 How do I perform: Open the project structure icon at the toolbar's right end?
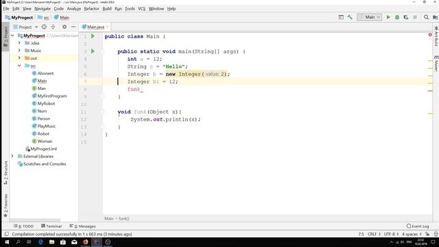click(435, 17)
